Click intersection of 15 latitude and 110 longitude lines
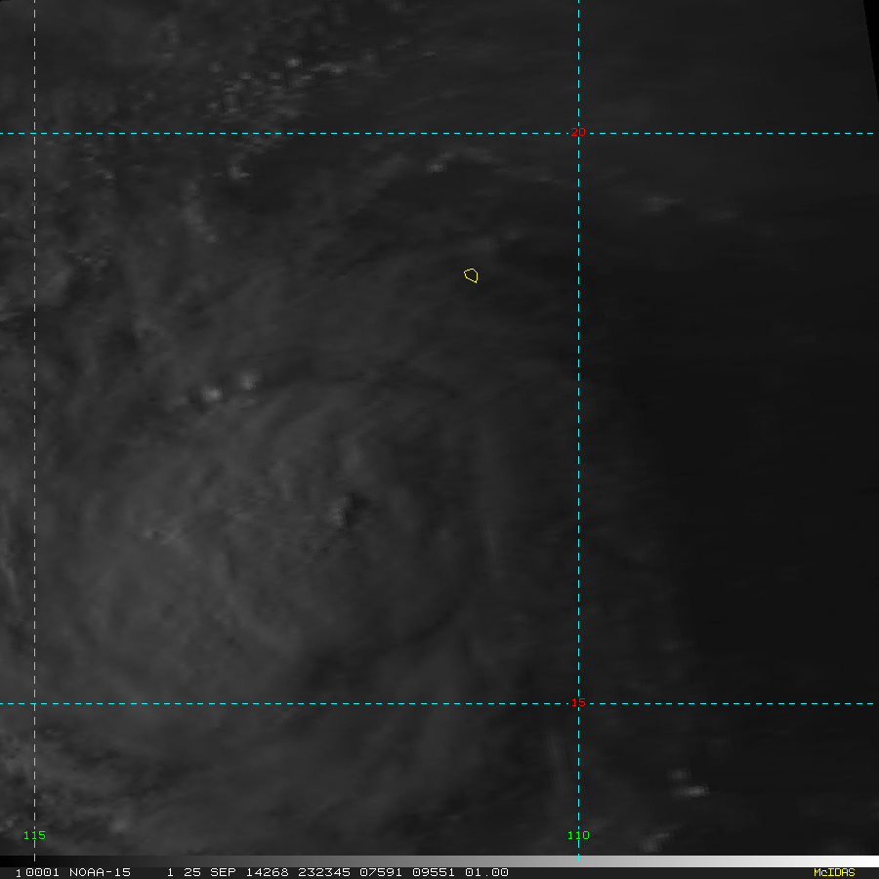Viewport: 879px width, 879px height. click(579, 703)
